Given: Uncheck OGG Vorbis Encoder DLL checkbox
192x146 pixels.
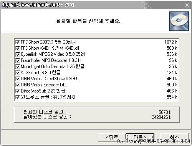Looking at the screenshot, I should [18, 85].
